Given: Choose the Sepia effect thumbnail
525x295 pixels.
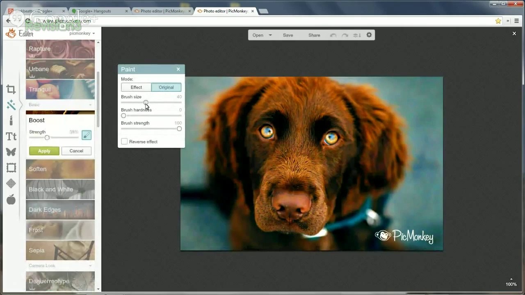Looking at the screenshot, I should point(60,250).
